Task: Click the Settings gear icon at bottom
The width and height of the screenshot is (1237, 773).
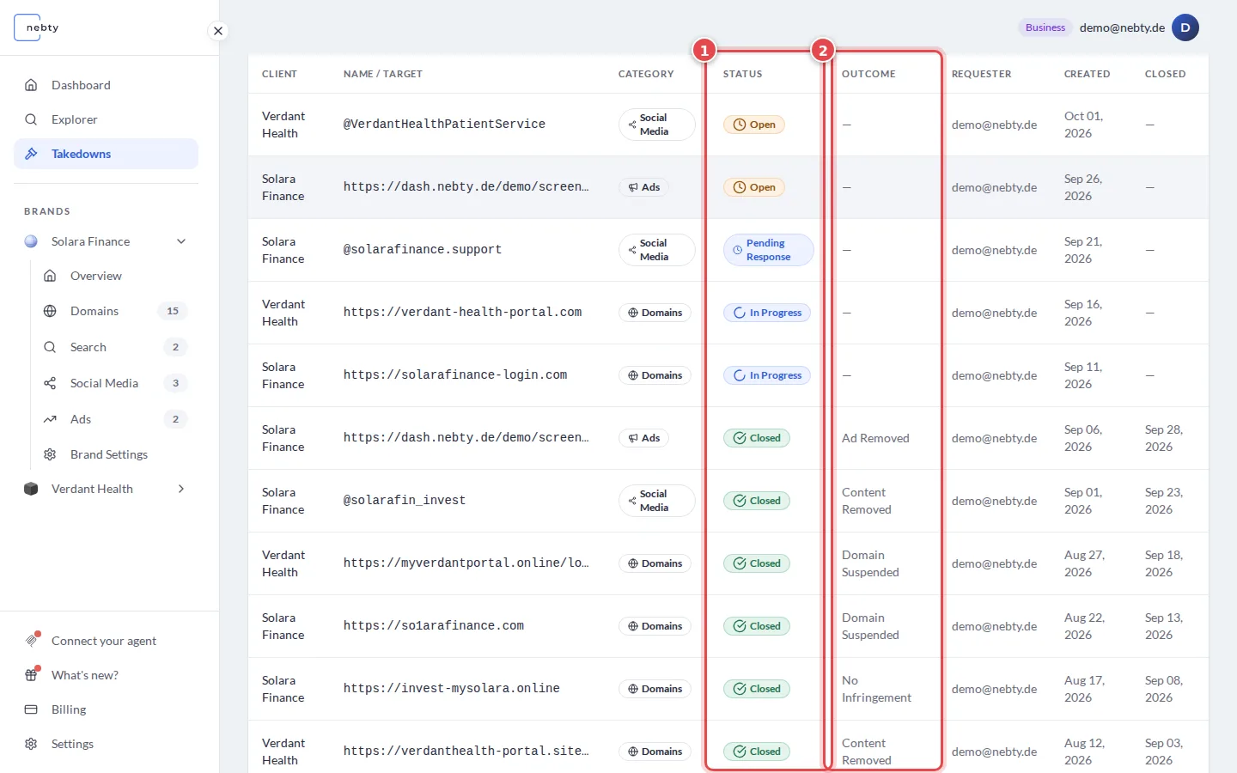Action: [31, 744]
